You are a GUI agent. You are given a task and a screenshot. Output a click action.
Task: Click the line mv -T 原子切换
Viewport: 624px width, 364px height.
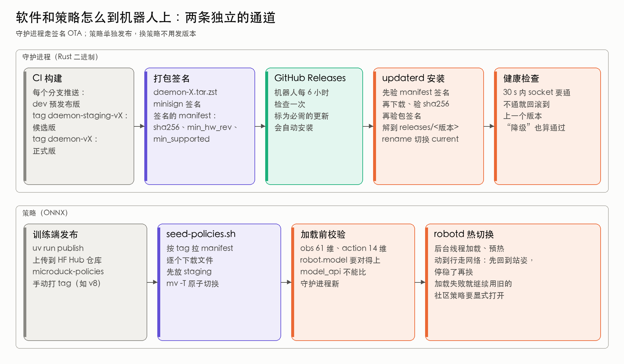click(x=192, y=283)
